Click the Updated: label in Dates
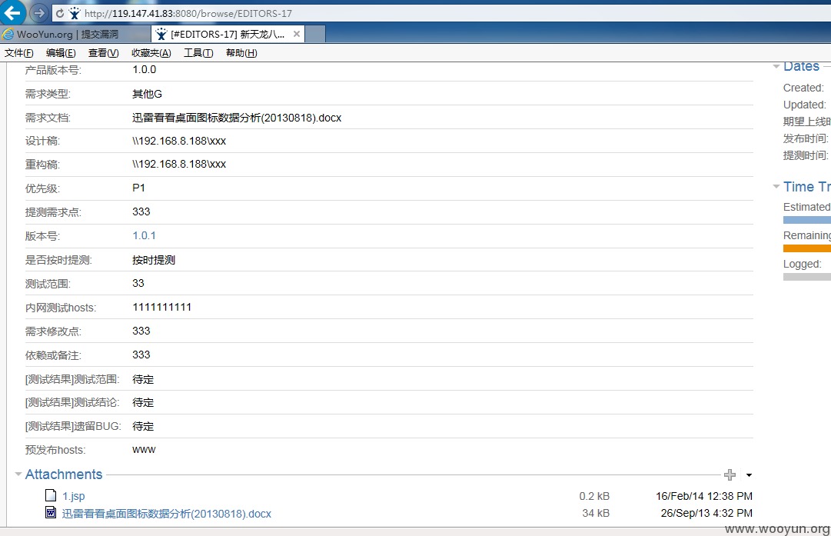831x536 pixels. 805,105
